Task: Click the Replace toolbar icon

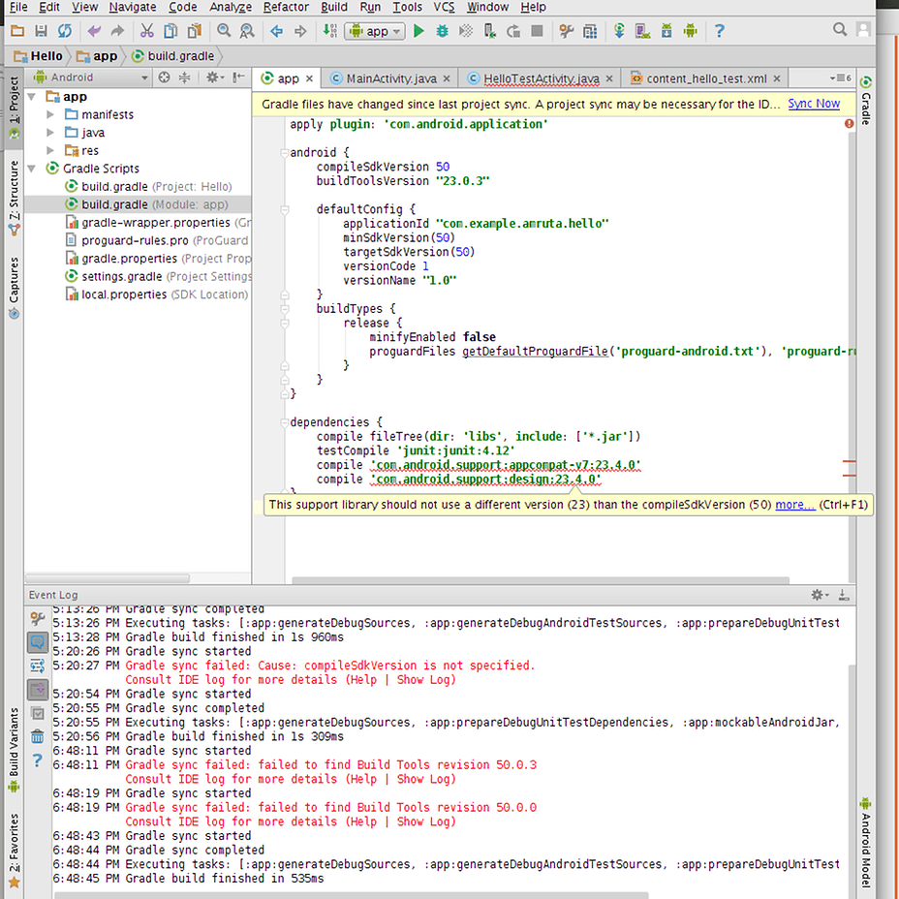Action: pos(247,31)
